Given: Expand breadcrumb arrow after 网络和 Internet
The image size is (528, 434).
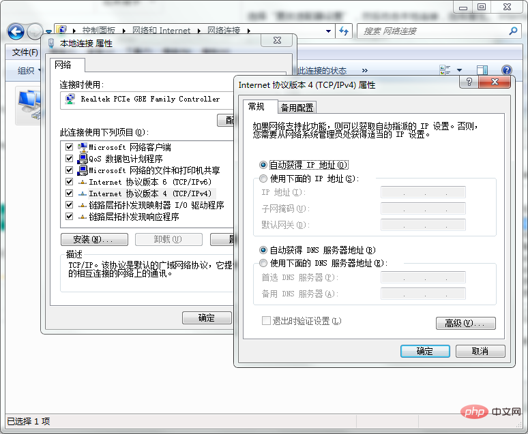Looking at the screenshot, I should pos(199,31).
